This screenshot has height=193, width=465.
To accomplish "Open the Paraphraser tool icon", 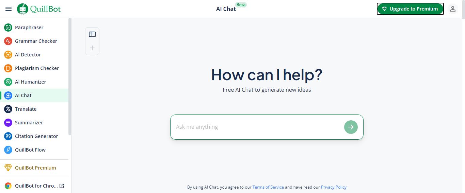I will coord(8,28).
